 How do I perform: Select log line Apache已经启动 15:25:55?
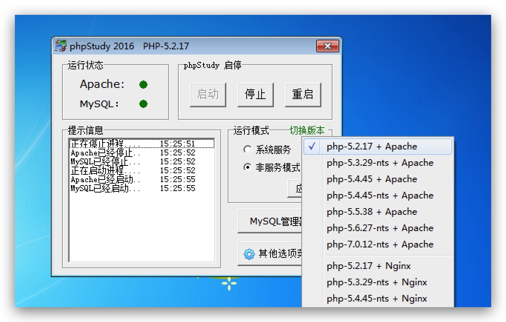coord(142,180)
